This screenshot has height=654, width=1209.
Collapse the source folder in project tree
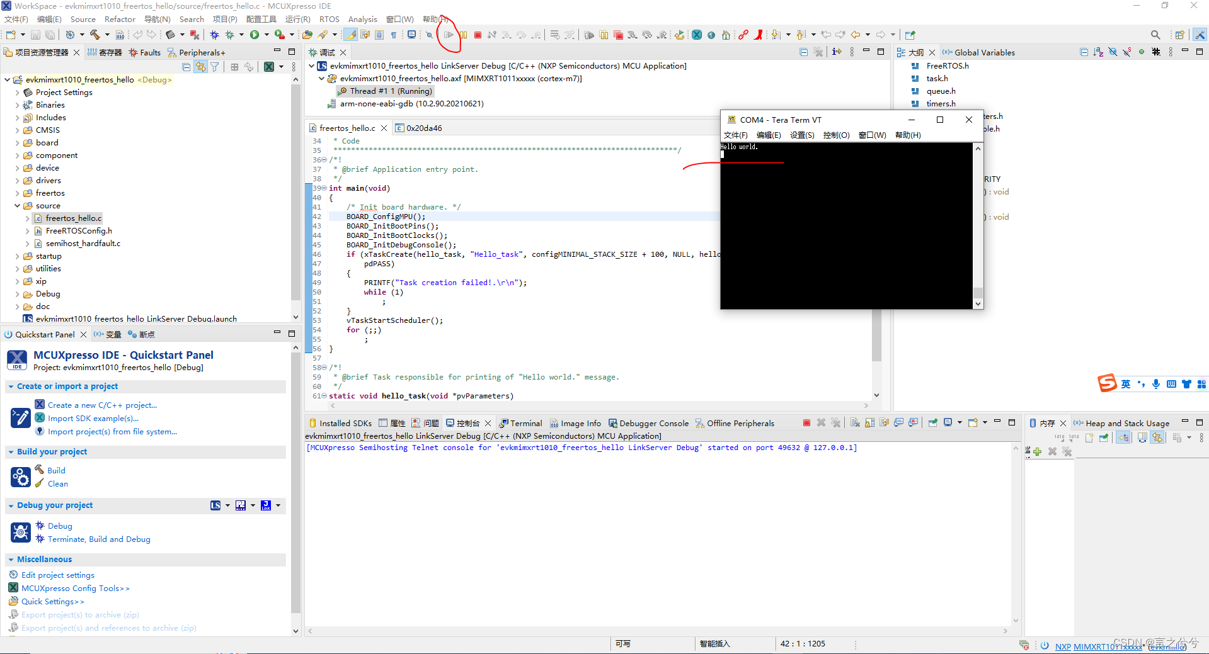pyautogui.click(x=18, y=206)
